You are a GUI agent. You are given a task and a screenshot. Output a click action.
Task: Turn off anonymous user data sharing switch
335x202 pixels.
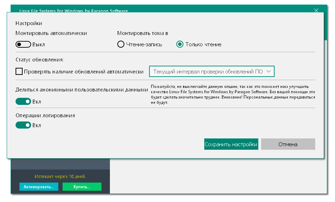(x=23, y=101)
